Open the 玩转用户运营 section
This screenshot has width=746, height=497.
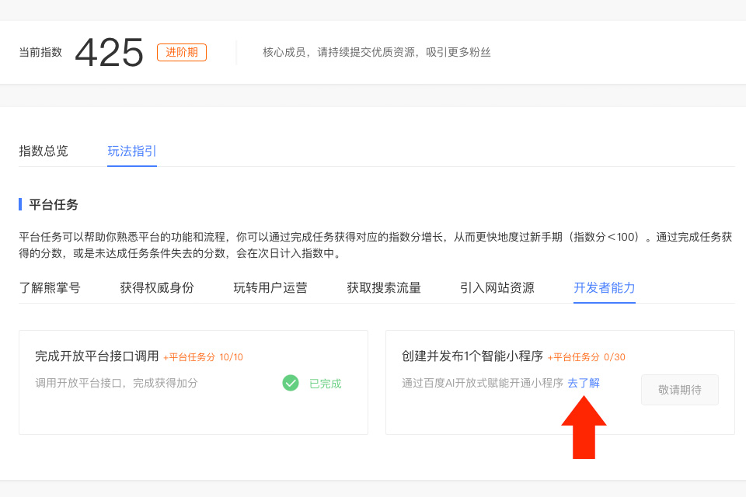(270, 287)
